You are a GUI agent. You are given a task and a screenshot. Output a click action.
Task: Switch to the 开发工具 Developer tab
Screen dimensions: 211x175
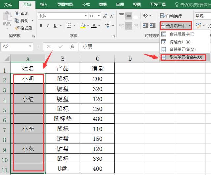[x=158, y=4]
